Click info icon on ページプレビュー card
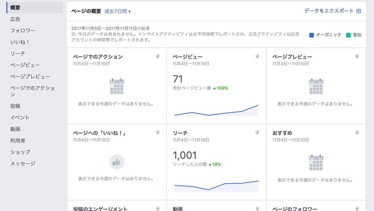This screenshot has height=211, width=374. [357, 56]
